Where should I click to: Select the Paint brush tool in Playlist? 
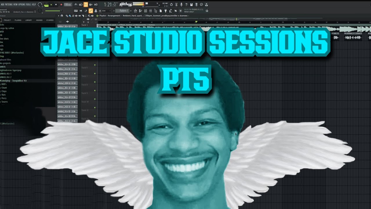click(70, 16)
